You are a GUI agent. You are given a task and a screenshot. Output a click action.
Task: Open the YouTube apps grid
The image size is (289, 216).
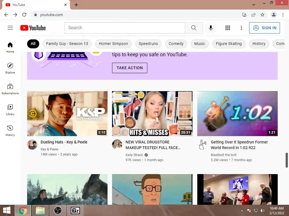[x=228, y=28]
